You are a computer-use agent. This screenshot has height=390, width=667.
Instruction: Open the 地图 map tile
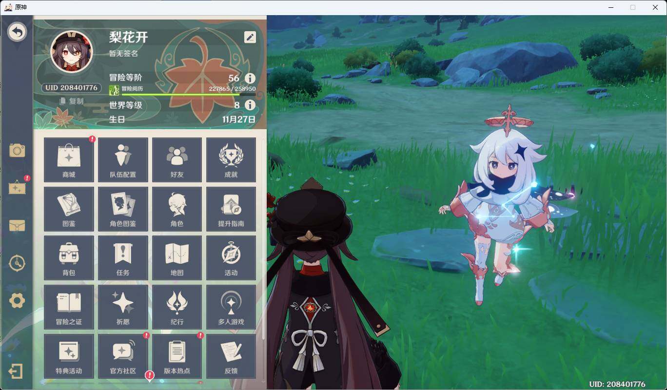pyautogui.click(x=177, y=258)
